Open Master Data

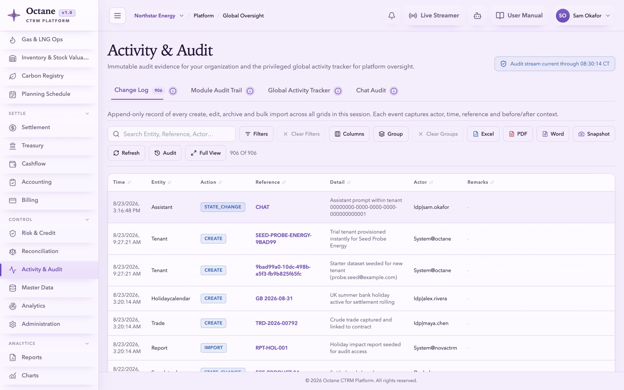(49, 288)
